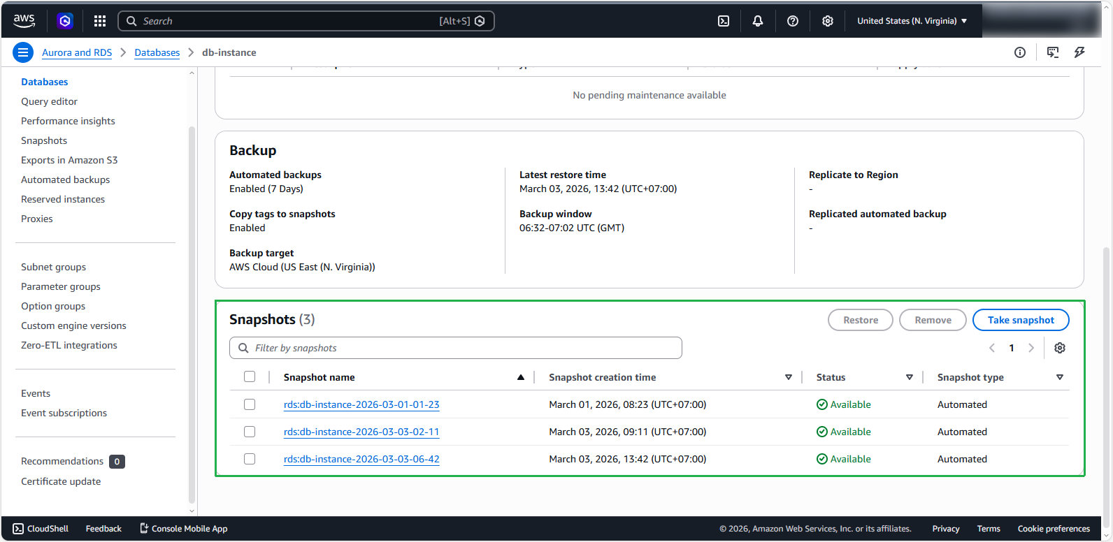Open the info panel icon

click(x=1020, y=52)
